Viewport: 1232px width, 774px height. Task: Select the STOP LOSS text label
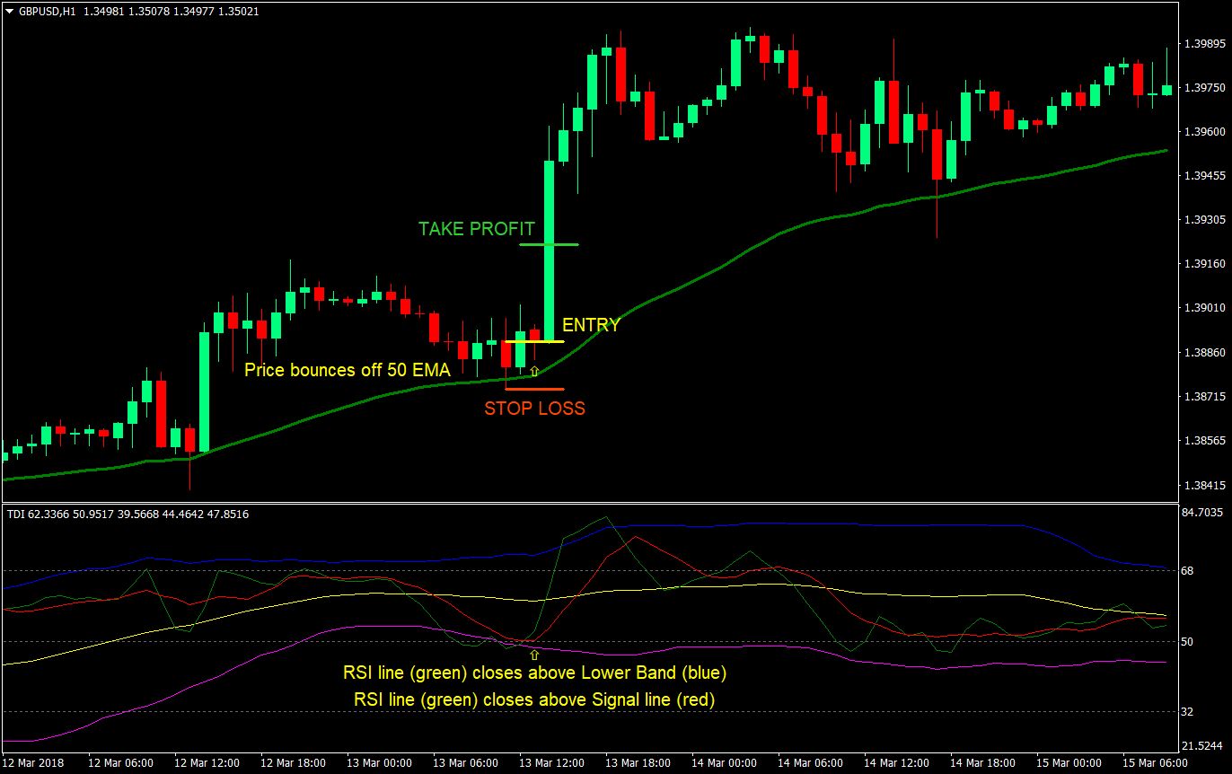tap(534, 409)
